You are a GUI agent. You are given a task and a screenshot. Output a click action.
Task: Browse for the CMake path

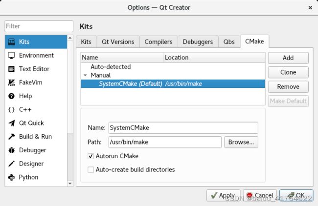(x=241, y=142)
